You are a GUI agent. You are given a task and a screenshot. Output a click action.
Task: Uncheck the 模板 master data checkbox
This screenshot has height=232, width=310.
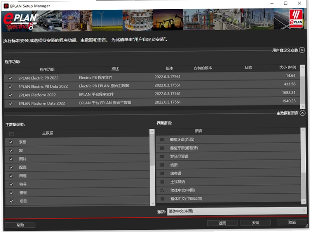[12, 193]
